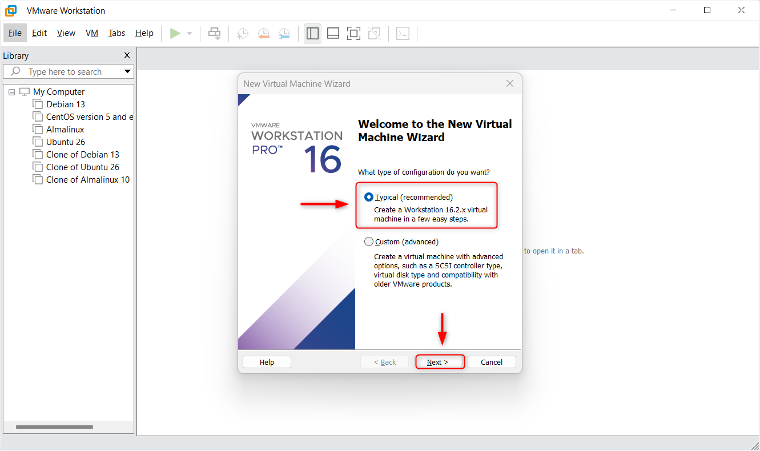The image size is (760, 451).
Task: Select Clone of Ubuntu 26
Action: (83, 167)
